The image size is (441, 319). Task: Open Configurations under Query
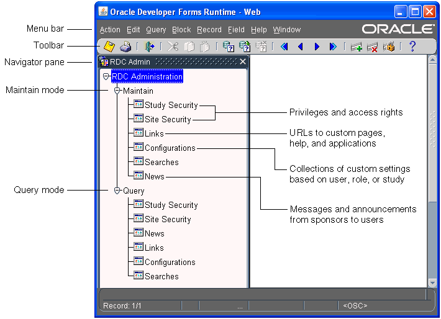[170, 263]
